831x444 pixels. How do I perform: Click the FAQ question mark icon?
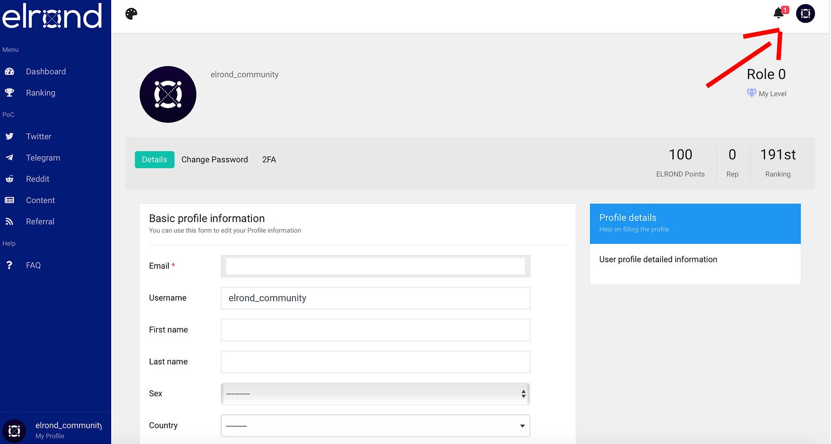9,265
